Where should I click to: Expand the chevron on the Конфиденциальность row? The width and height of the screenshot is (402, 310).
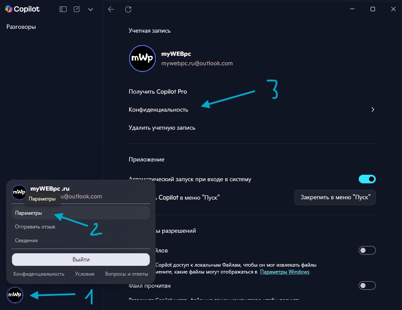(x=373, y=109)
